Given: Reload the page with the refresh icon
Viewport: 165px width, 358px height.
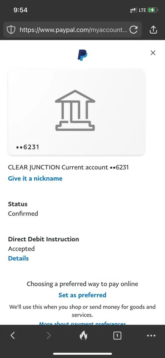Looking at the screenshot, I should point(134,30).
